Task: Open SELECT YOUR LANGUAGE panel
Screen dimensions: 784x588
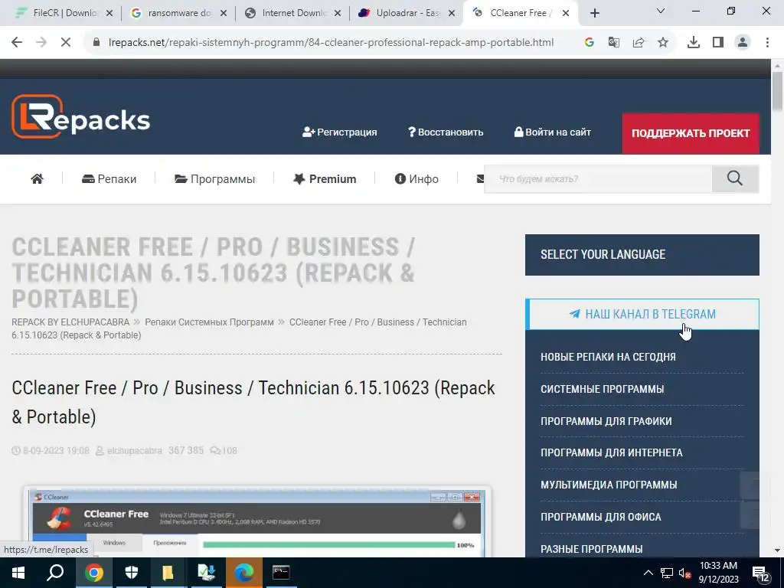Action: coord(642,254)
